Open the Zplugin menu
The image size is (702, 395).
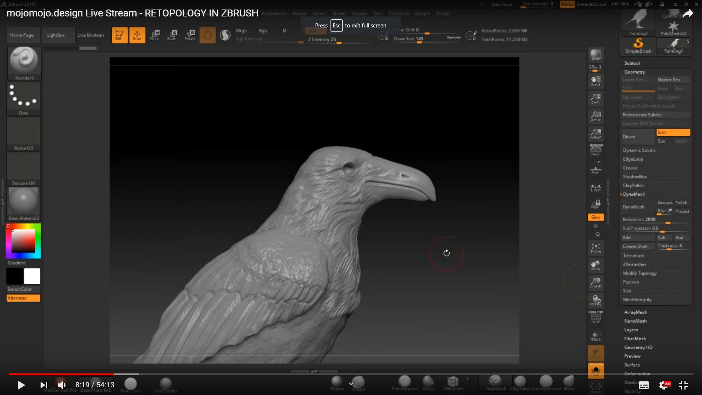(x=422, y=14)
